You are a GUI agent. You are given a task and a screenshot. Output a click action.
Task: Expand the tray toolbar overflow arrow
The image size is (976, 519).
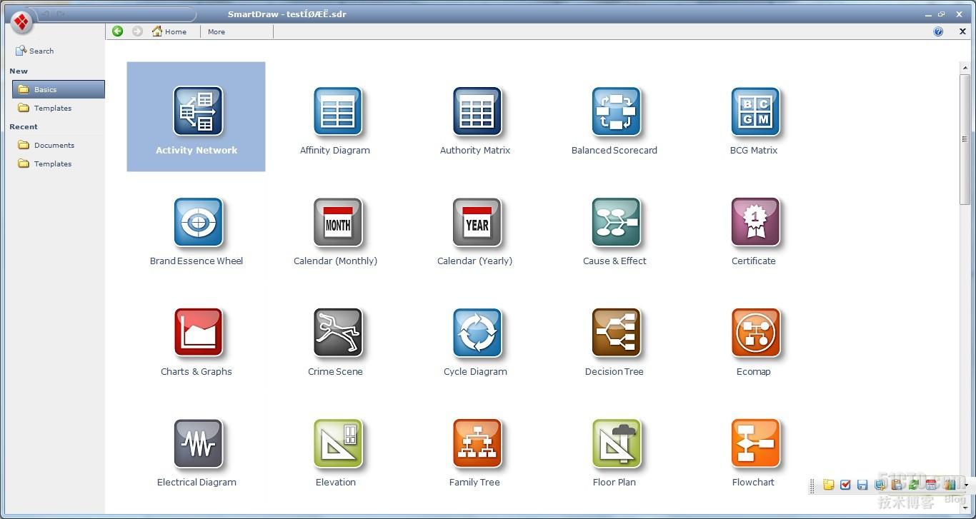tap(966, 485)
